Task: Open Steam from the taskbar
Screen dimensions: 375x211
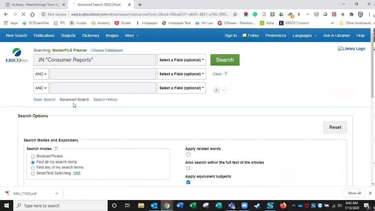Action: click(x=257, y=205)
